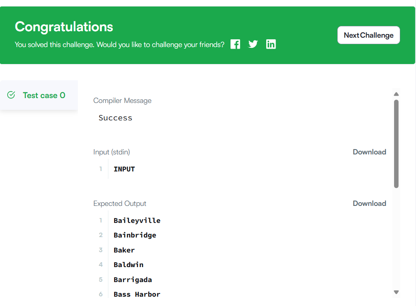Click the Baileyville output line
The width and height of the screenshot is (416, 306).
pos(137,220)
